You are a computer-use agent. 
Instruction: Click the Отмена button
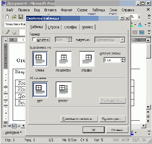tap(117, 130)
